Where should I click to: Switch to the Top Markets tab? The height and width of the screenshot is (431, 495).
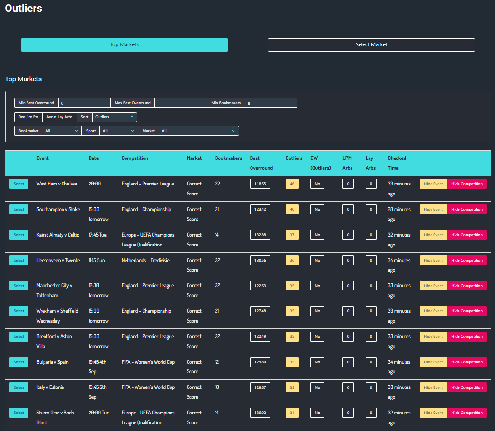pos(125,45)
